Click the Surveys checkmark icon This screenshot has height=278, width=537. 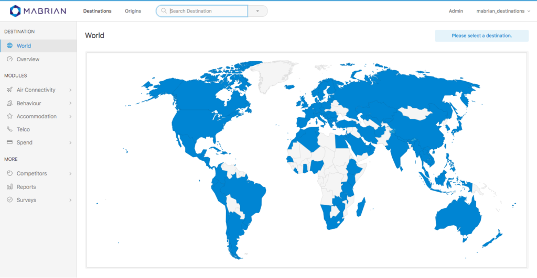coord(9,199)
